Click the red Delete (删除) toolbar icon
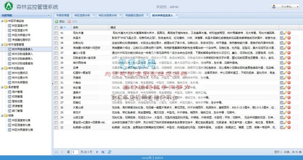The height and width of the screenshot is (160, 303). coord(69,22)
